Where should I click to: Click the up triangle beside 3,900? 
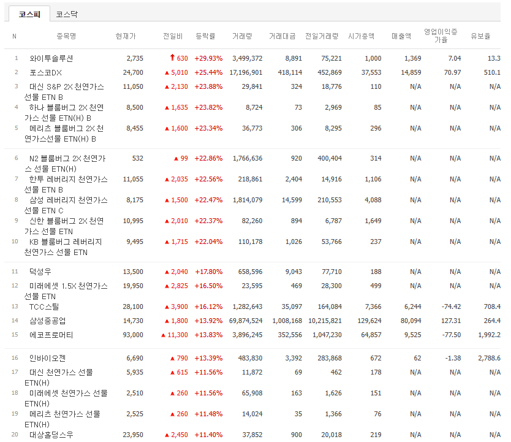tap(167, 307)
